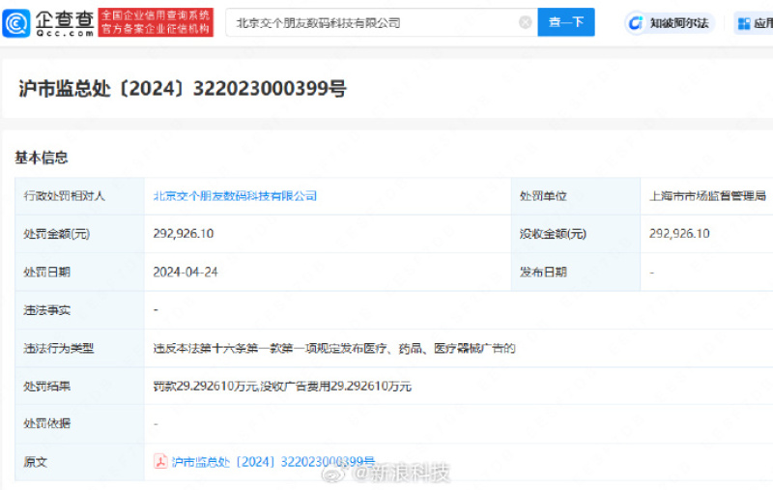Image resolution: width=773 pixels, height=490 pixels.
Task: Select the confiscated amount value beside 没收金额
Action: 679,233
